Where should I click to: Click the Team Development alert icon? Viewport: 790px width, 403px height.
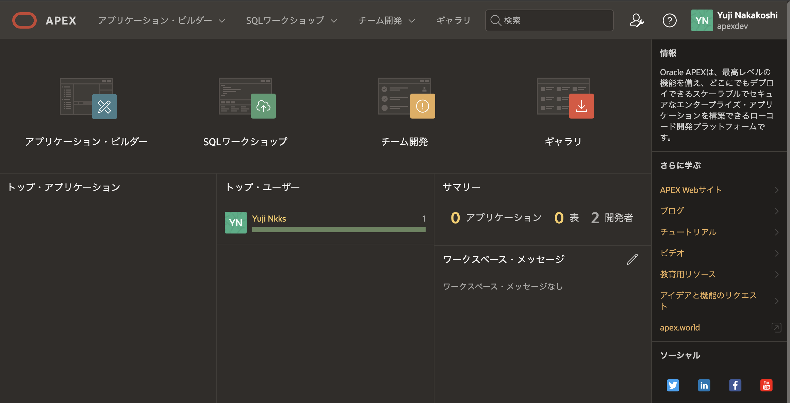423,106
